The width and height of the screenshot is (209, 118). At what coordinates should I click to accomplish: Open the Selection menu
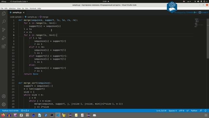pos(12,8)
